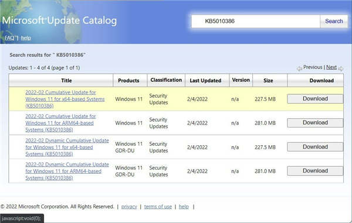Click the Next page arrow icon
Screen dimensions: 352x223
click(x=340, y=68)
